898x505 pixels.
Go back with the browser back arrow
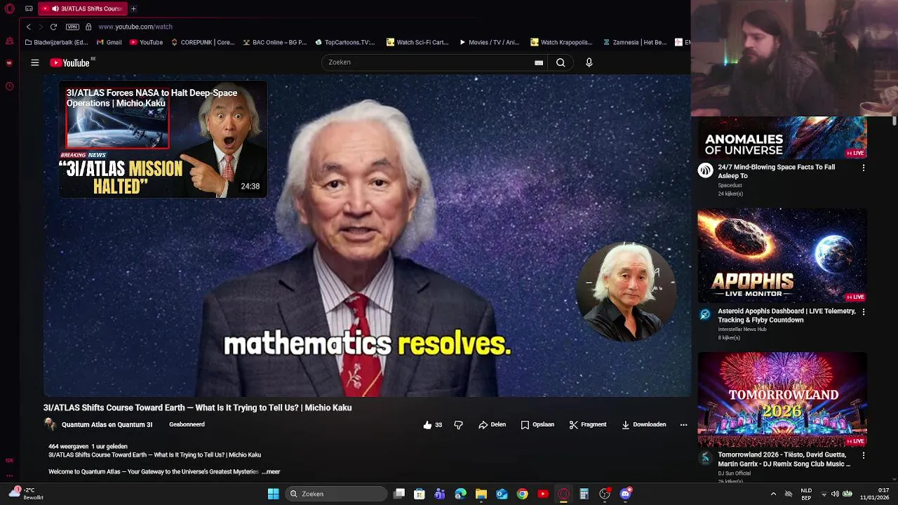28,27
